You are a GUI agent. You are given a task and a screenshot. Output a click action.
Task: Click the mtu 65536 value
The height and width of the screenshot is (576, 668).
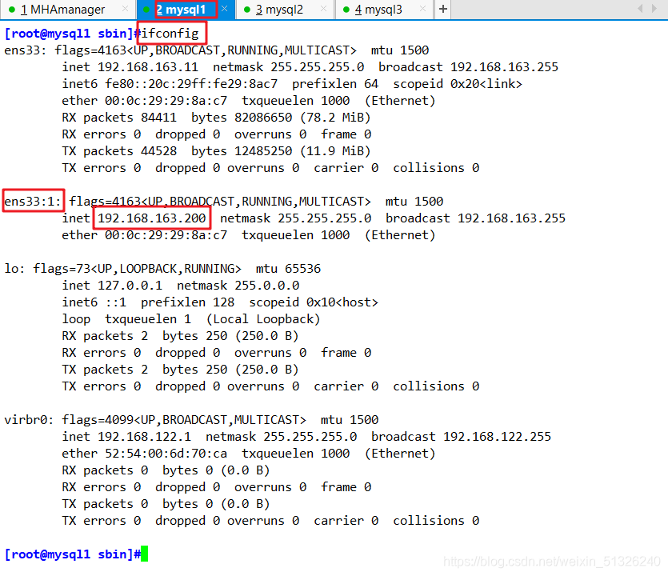pos(288,269)
